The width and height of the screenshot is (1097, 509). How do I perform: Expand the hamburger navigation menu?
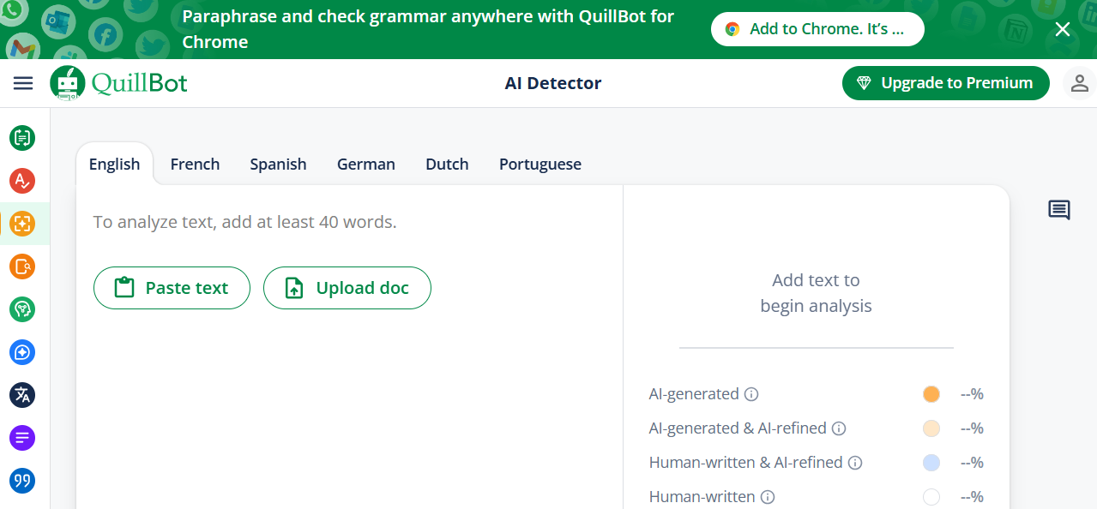point(23,83)
